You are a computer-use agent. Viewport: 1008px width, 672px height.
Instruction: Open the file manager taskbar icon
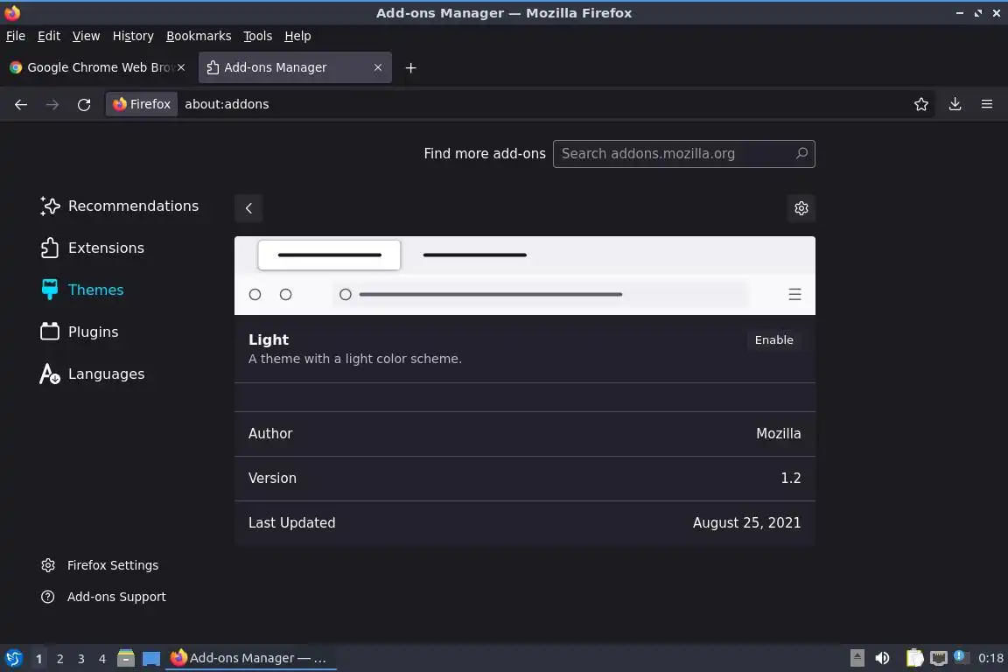click(x=126, y=659)
